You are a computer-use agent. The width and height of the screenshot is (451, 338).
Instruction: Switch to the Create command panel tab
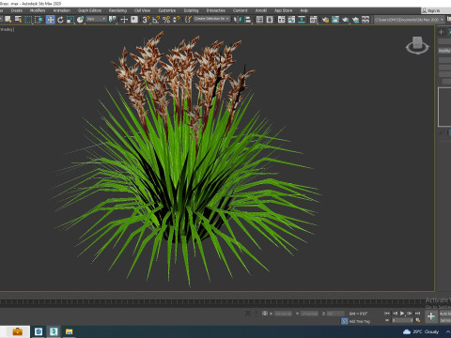click(441, 32)
